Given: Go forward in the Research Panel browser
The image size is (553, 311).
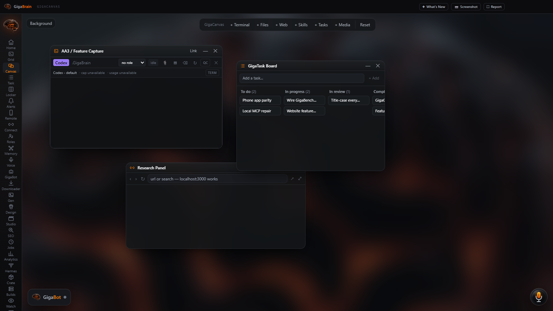Looking at the screenshot, I should pyautogui.click(x=136, y=179).
